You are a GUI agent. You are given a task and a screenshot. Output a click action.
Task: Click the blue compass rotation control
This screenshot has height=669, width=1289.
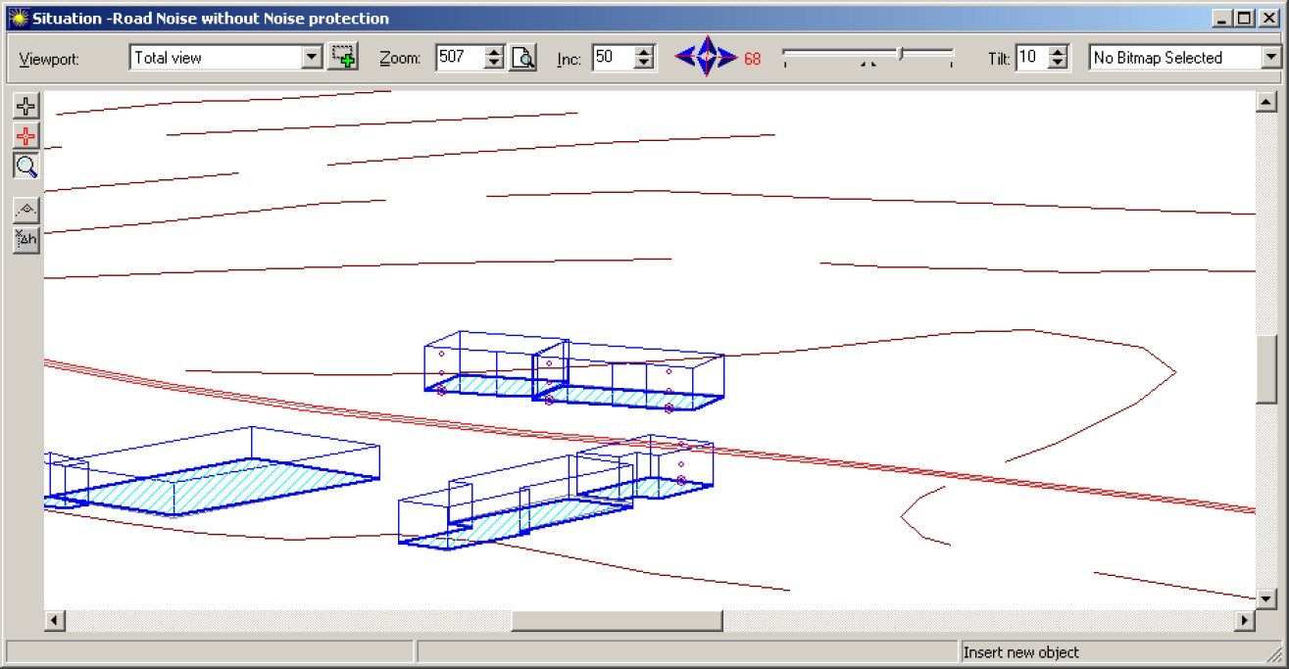point(706,57)
